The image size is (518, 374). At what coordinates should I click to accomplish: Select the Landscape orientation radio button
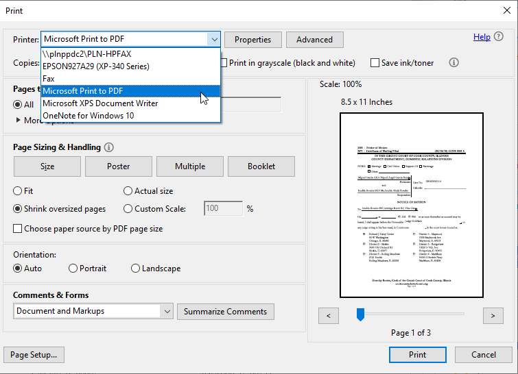coord(136,269)
